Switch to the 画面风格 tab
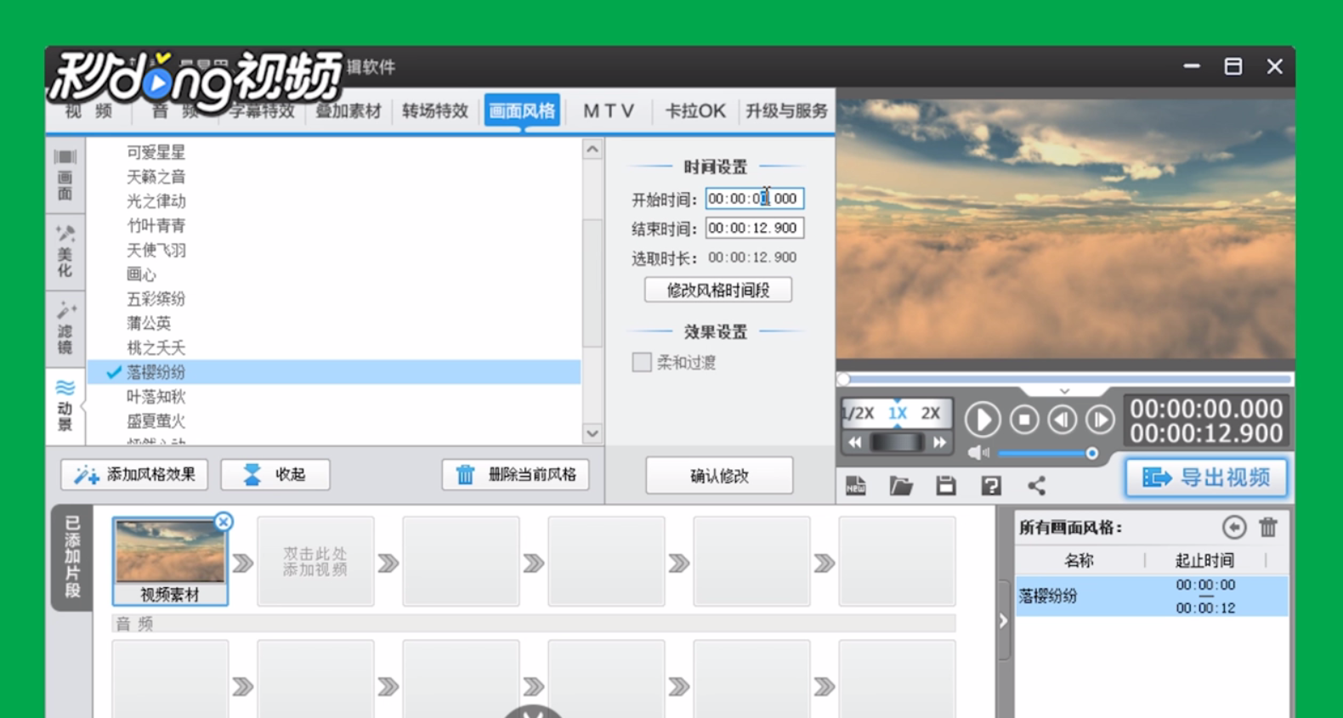Viewport: 1343px width, 718px height. click(522, 111)
